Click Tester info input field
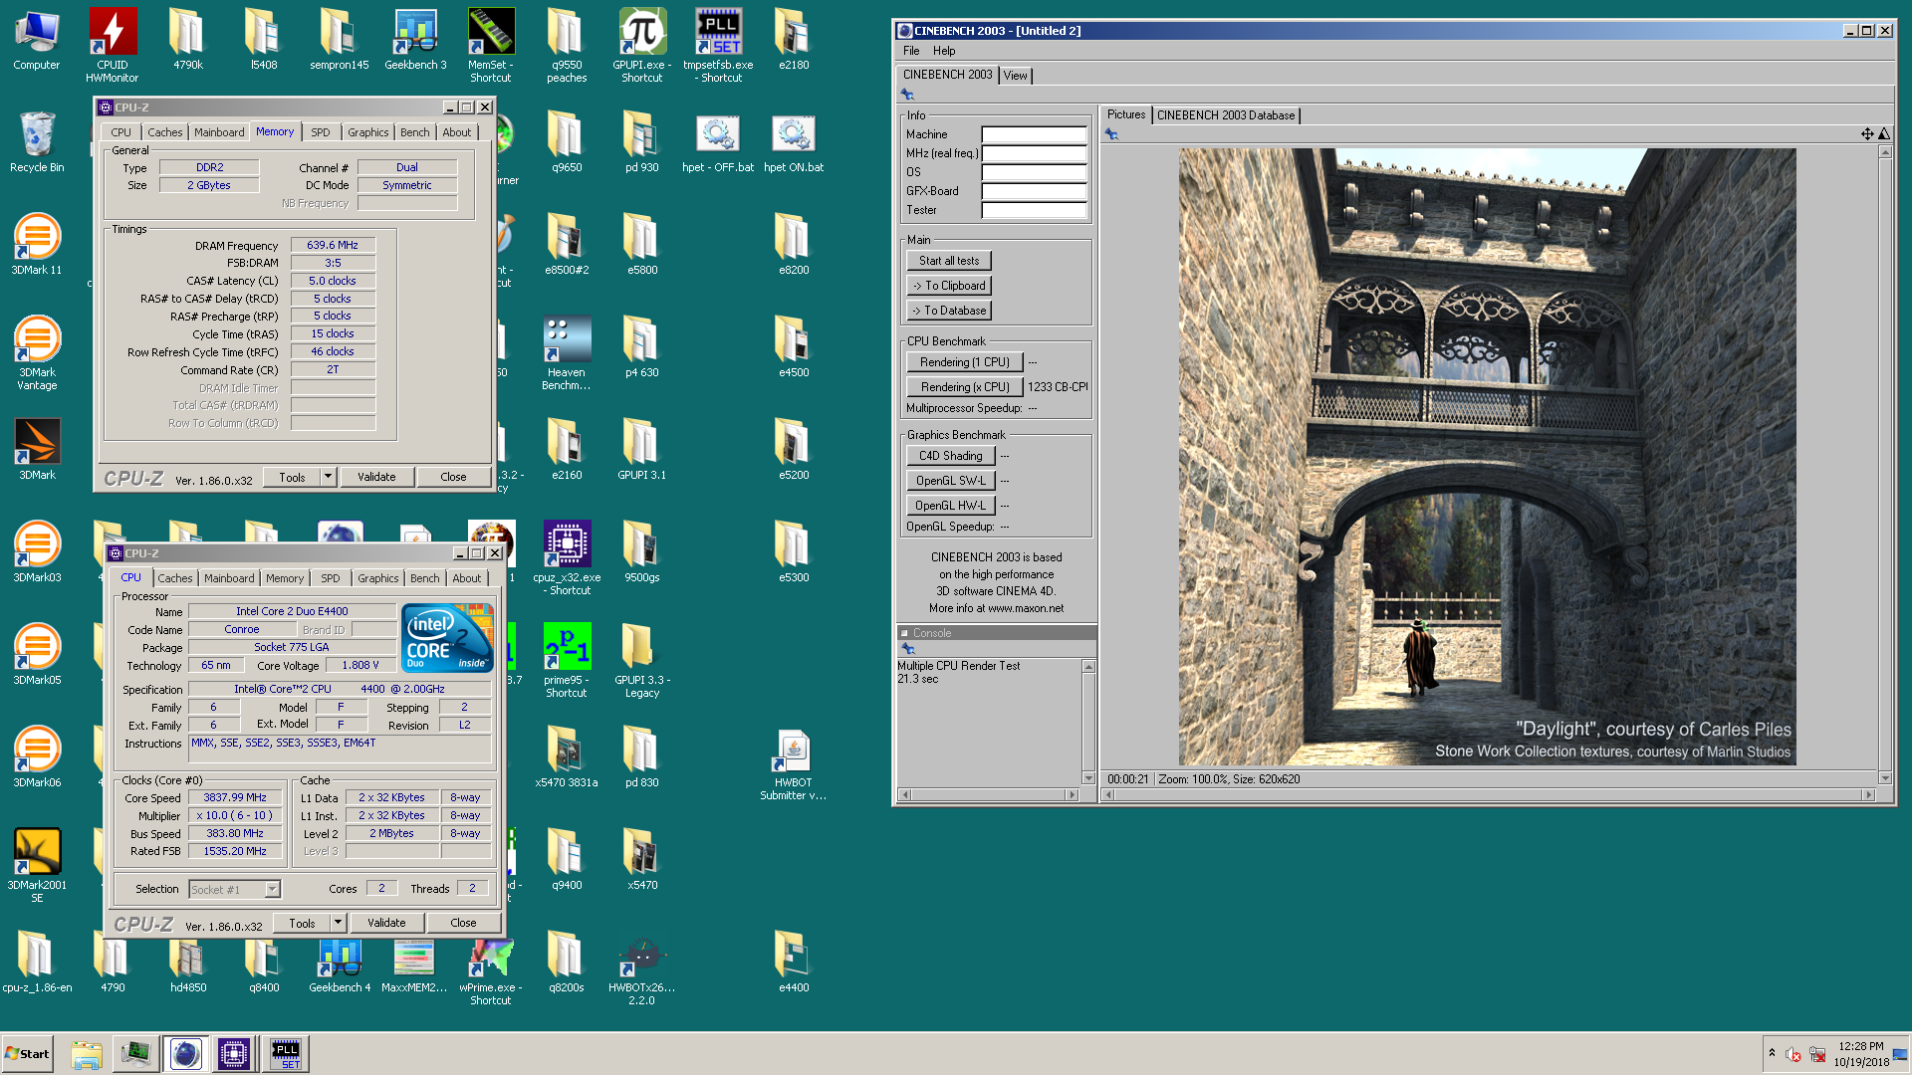The image size is (1912, 1075). tap(1034, 210)
